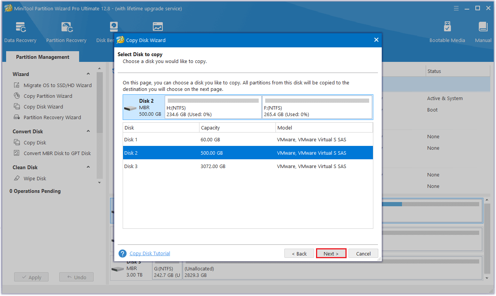Click the 3072.00 GB capacity cell
Image resolution: width=496 pixels, height=296 pixels.
(213, 166)
